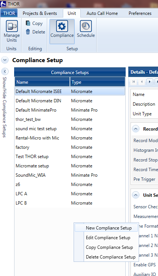Select the thor_test_bw setup

tap(70, 119)
